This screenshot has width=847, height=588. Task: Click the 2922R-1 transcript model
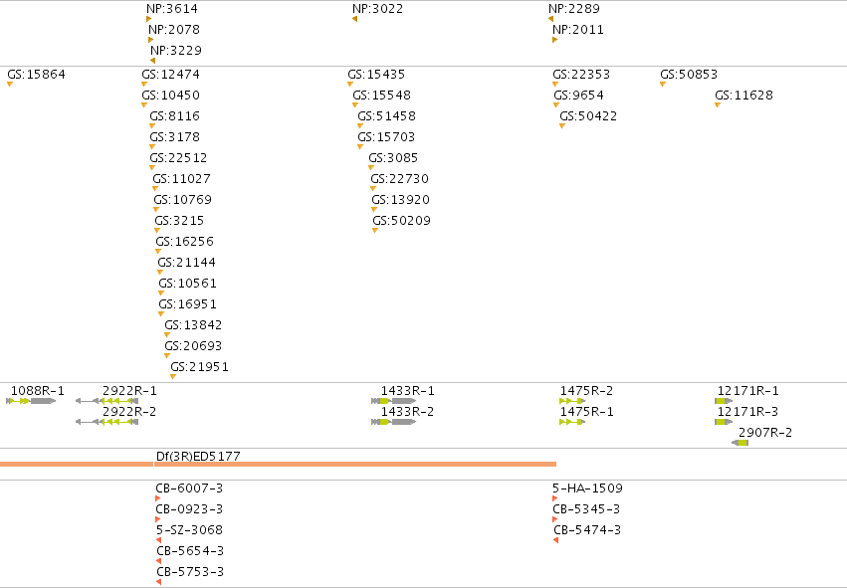[106, 401]
